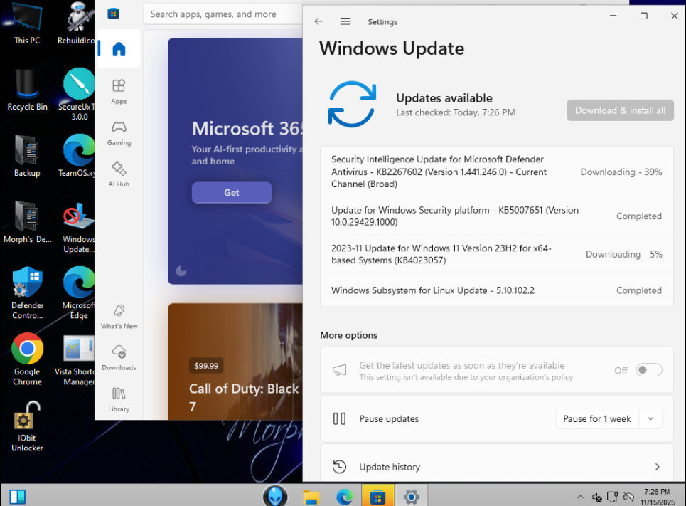Open Library in Store sidebar

[119, 399]
